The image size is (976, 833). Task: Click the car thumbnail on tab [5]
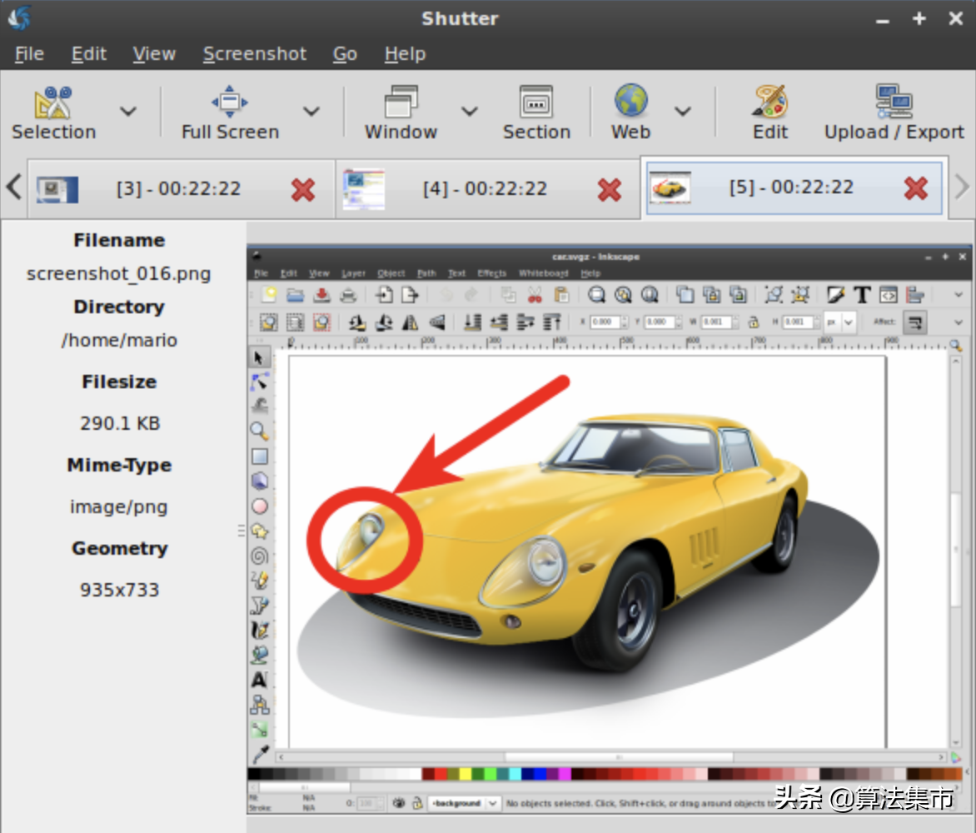point(670,187)
